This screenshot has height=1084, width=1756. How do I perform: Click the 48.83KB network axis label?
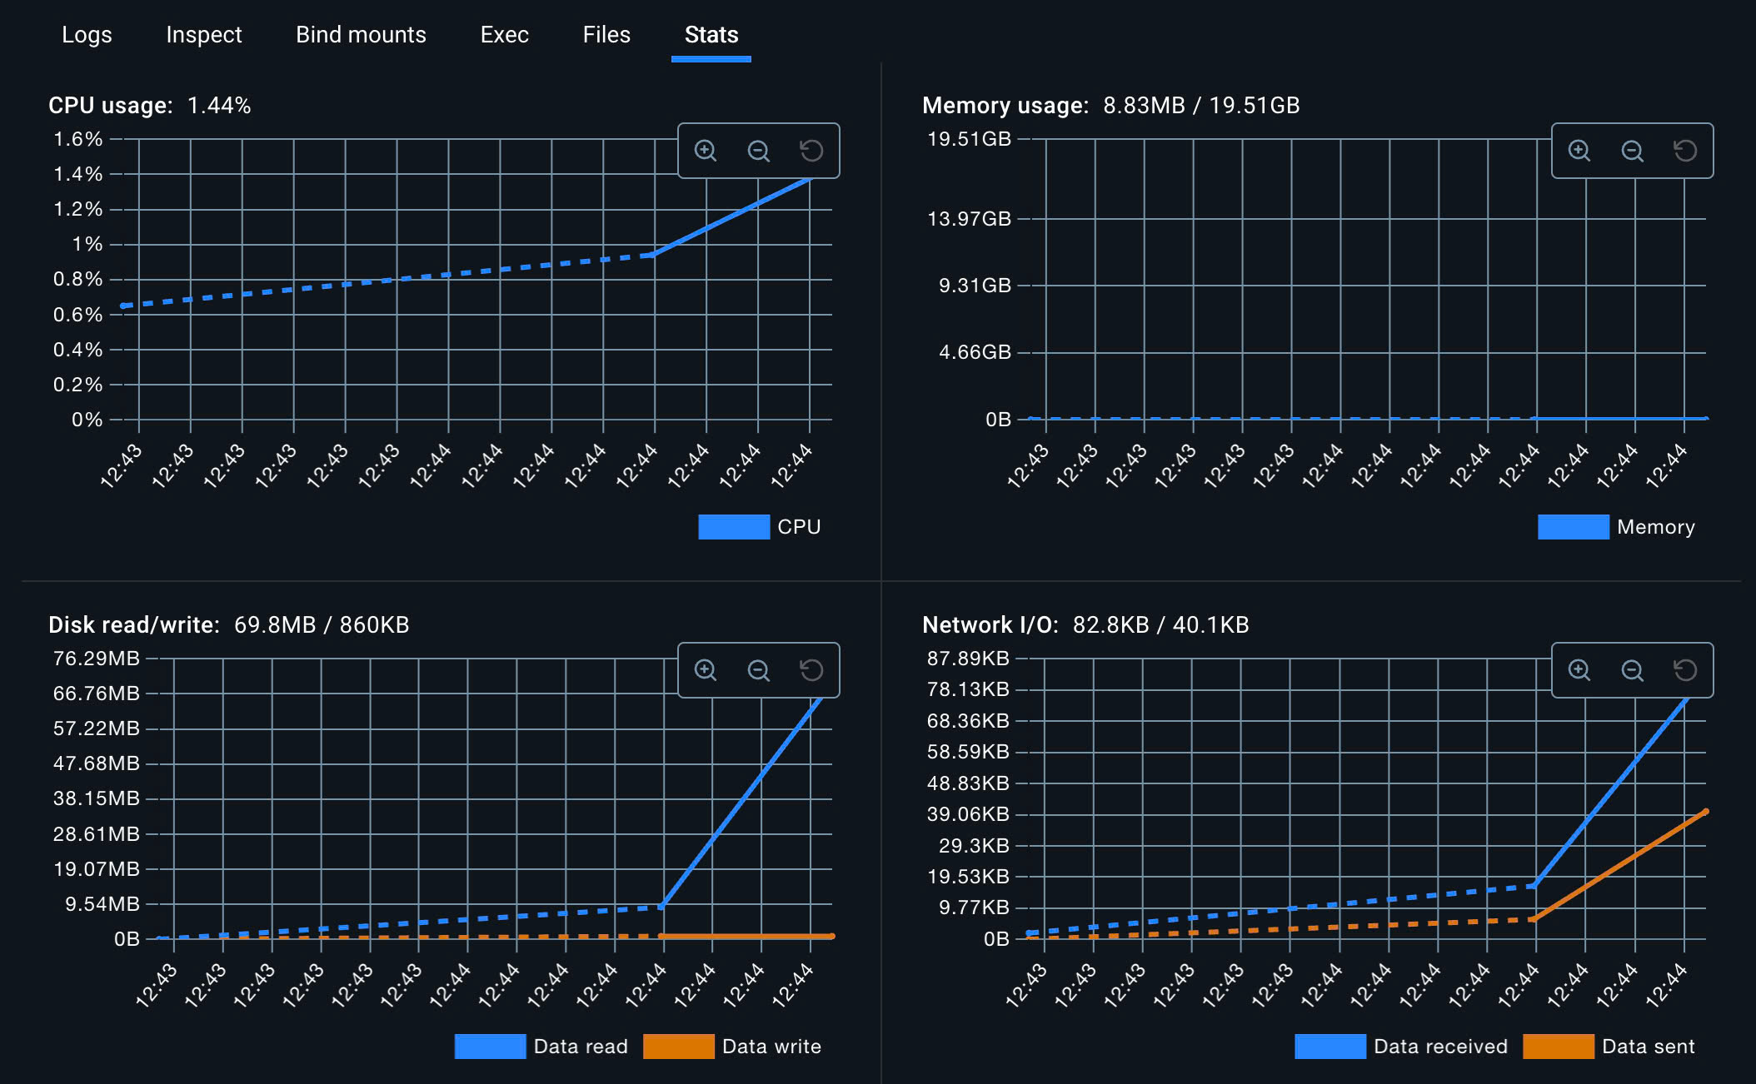pyautogui.click(x=968, y=783)
